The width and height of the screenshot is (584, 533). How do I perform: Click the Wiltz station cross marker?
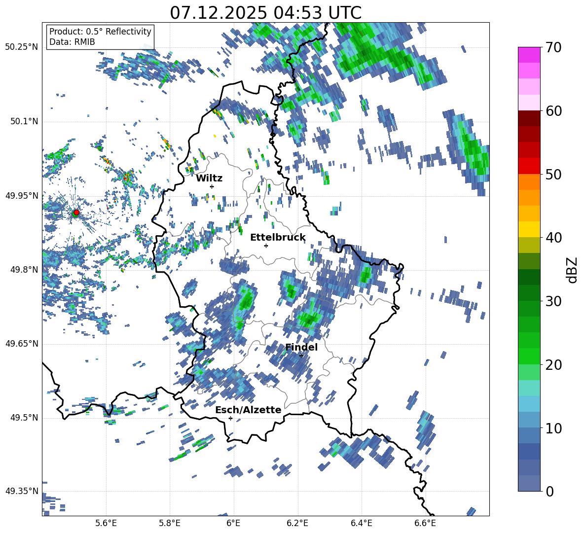[212, 186]
